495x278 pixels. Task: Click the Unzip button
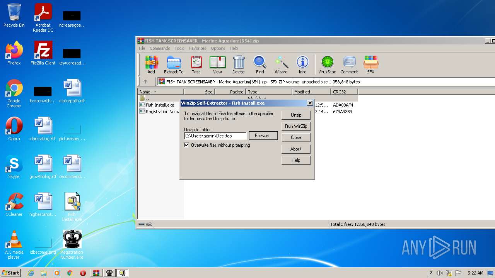click(x=296, y=115)
